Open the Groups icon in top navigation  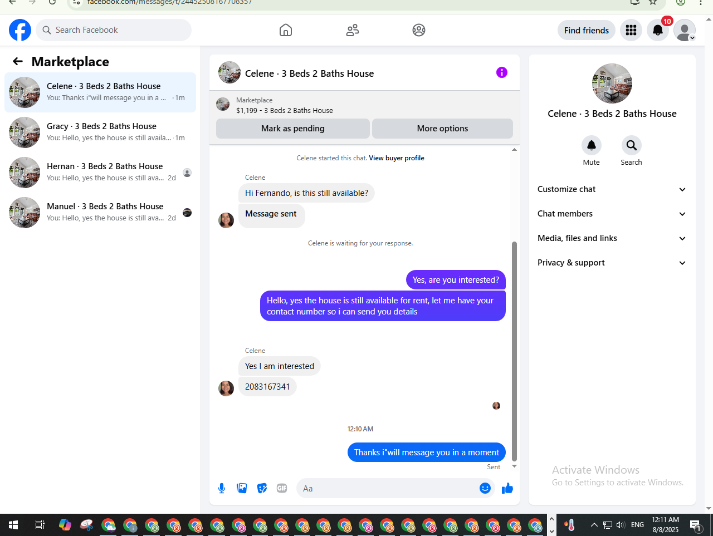pos(419,30)
